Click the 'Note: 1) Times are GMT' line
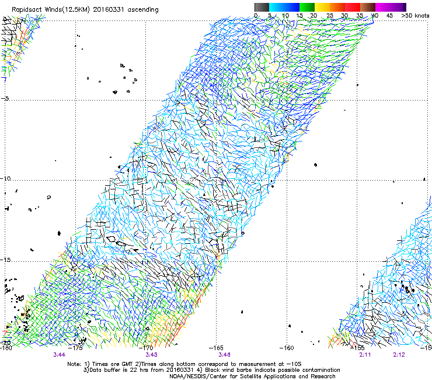432x380 pixels. tap(184, 364)
